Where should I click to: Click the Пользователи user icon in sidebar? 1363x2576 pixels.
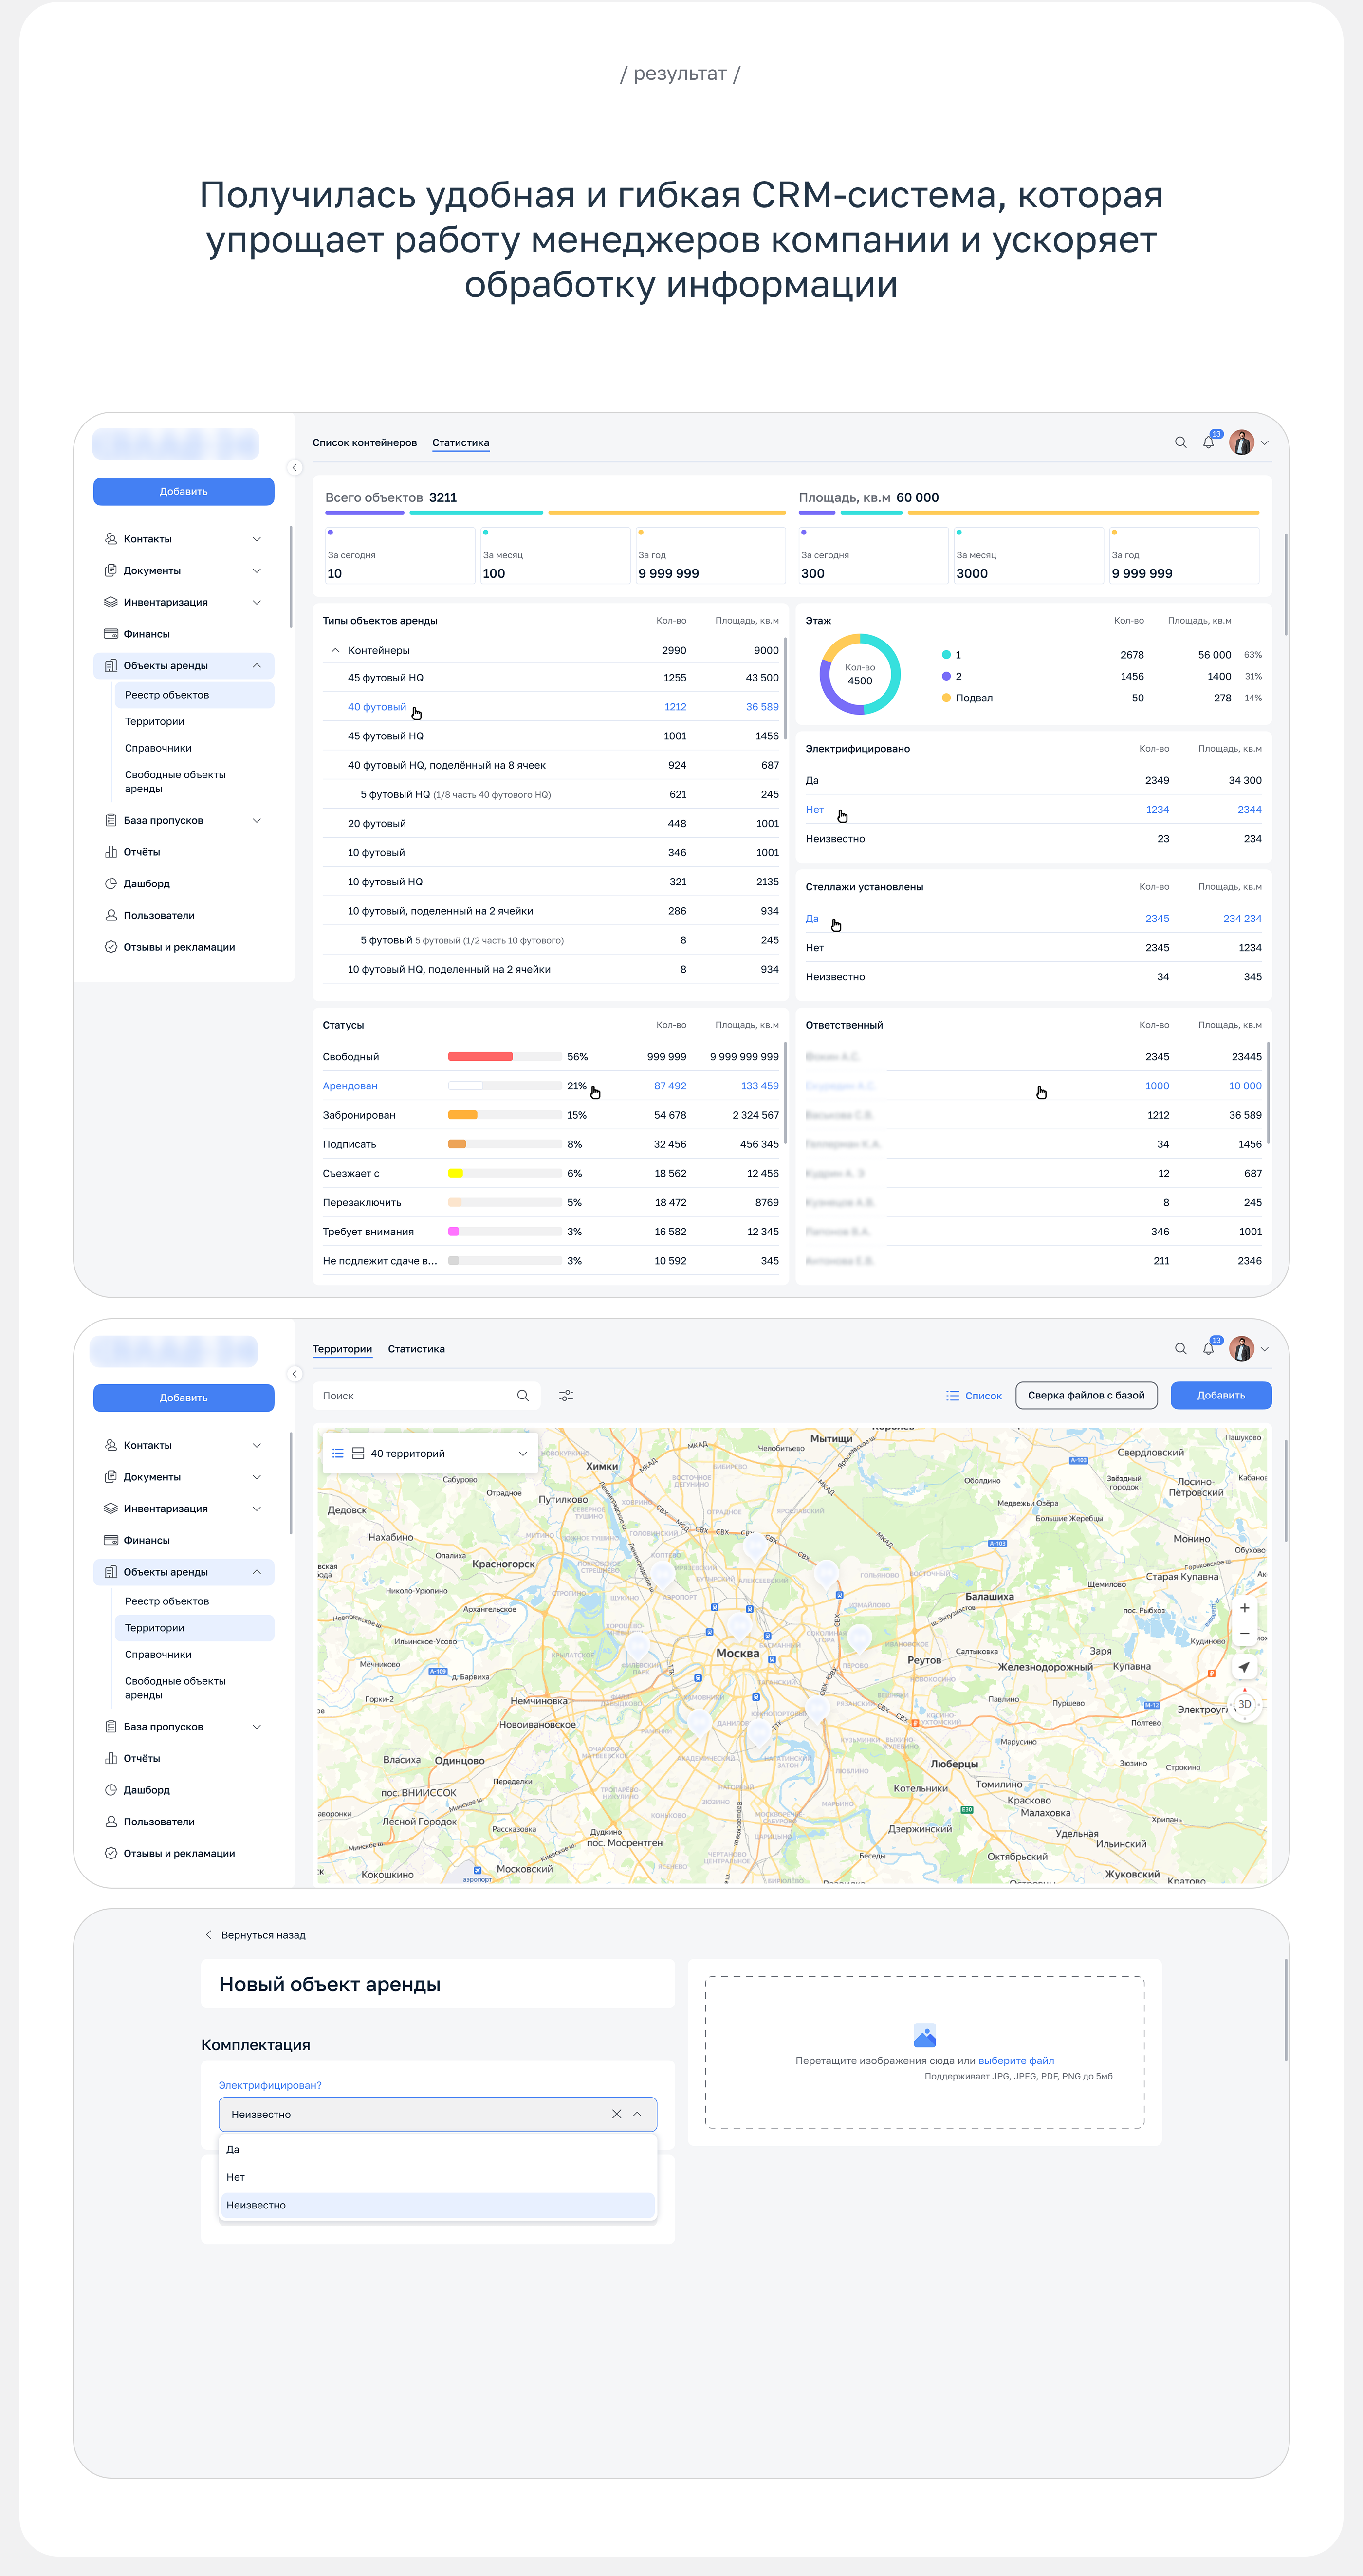(111, 914)
